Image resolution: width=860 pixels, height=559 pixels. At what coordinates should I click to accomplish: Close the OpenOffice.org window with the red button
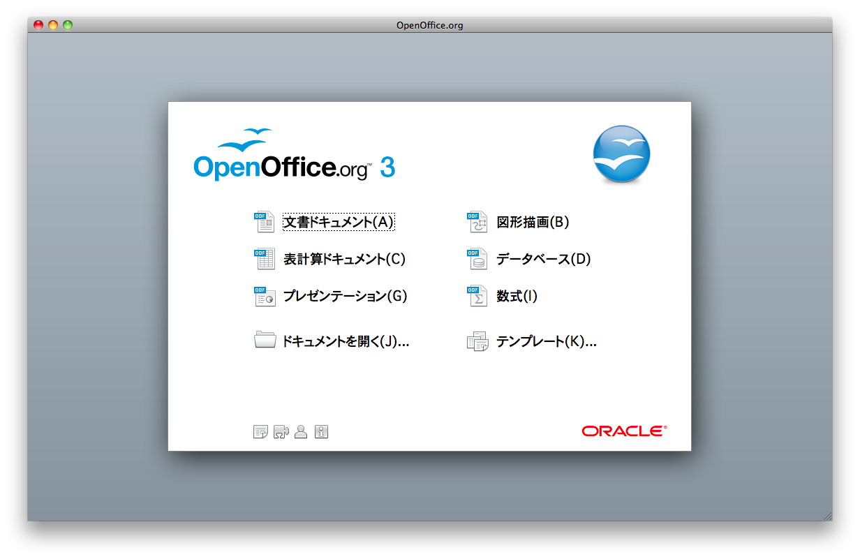pyautogui.click(x=38, y=25)
